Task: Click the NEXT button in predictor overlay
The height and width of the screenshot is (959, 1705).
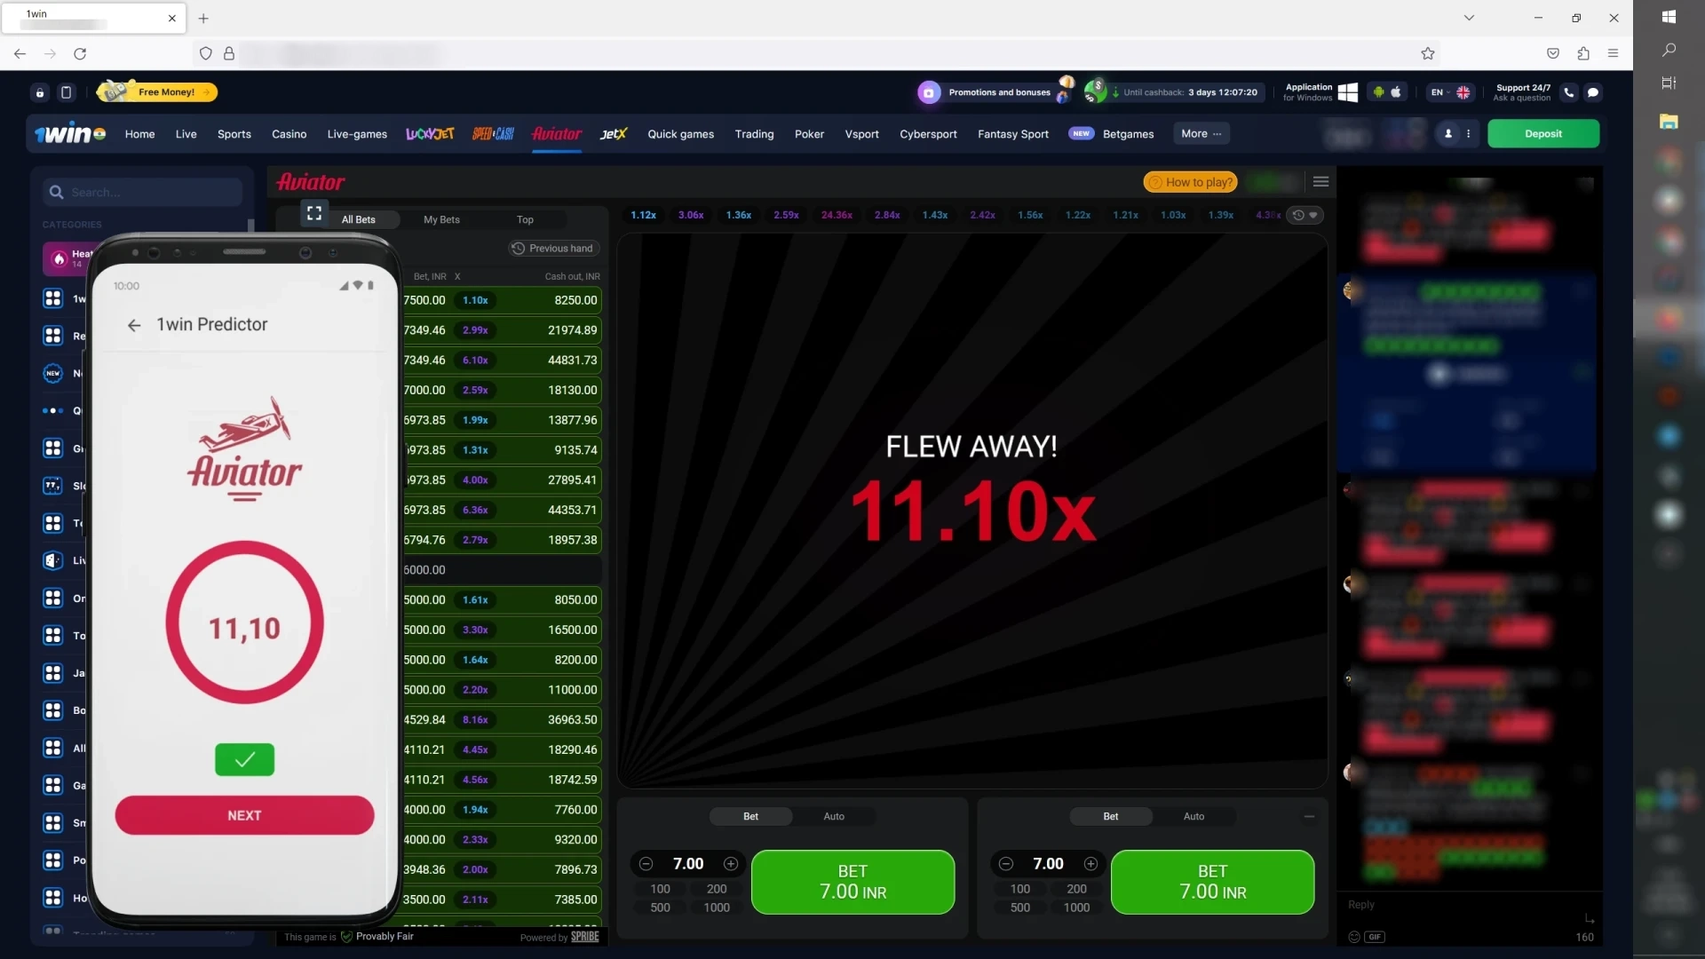Action: click(x=243, y=816)
